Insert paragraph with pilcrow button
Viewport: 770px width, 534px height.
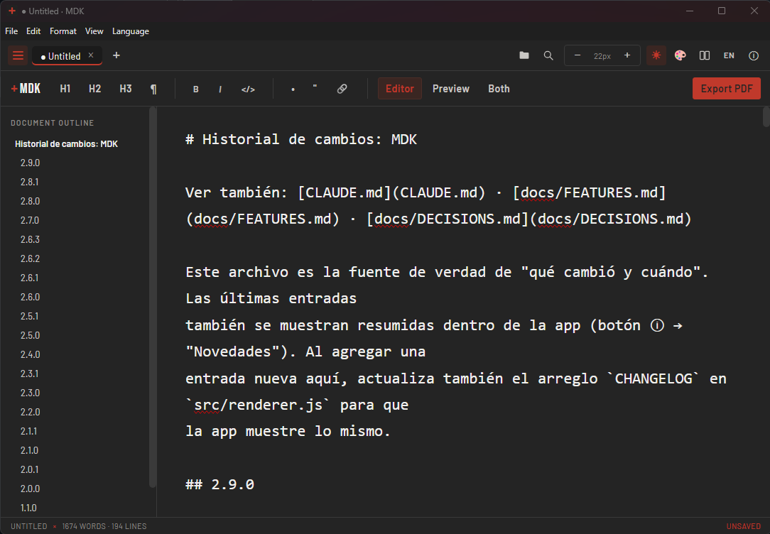(x=153, y=89)
